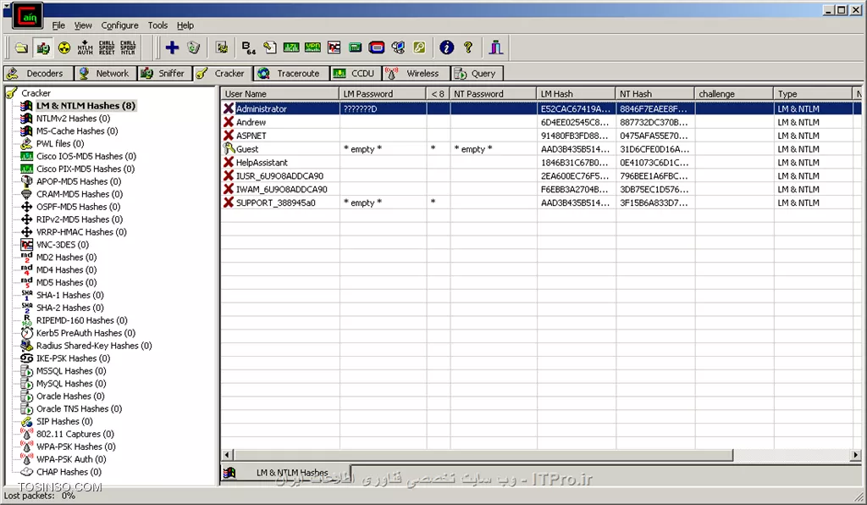This screenshot has width=867, height=505.
Task: Sort by the LM Hash column header
Action: click(576, 94)
